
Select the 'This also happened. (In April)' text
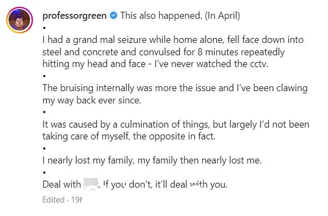click(x=180, y=16)
